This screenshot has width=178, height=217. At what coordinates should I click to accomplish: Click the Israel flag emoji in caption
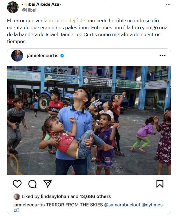click(x=17, y=210)
